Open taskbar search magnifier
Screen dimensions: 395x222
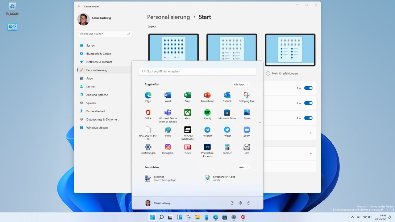click(161, 217)
